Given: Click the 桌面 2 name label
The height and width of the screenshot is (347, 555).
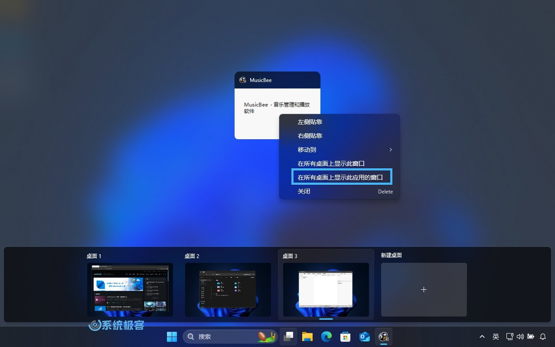Looking at the screenshot, I should pos(192,256).
